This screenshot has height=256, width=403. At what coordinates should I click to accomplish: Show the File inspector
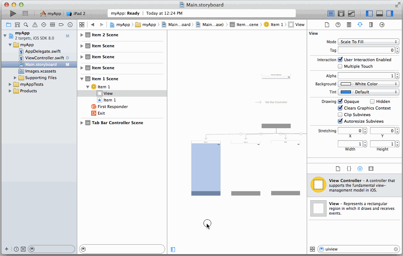pyautogui.click(x=327, y=25)
